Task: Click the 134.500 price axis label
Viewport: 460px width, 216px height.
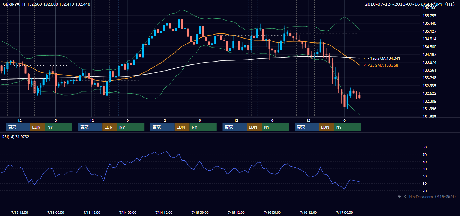Action: pyautogui.click(x=429, y=47)
